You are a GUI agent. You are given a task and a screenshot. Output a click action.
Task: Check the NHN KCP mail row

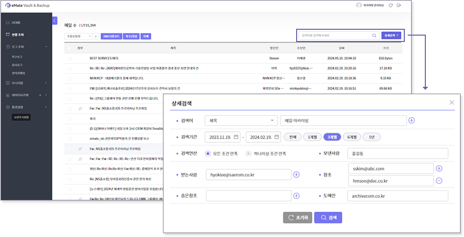coord(69,79)
